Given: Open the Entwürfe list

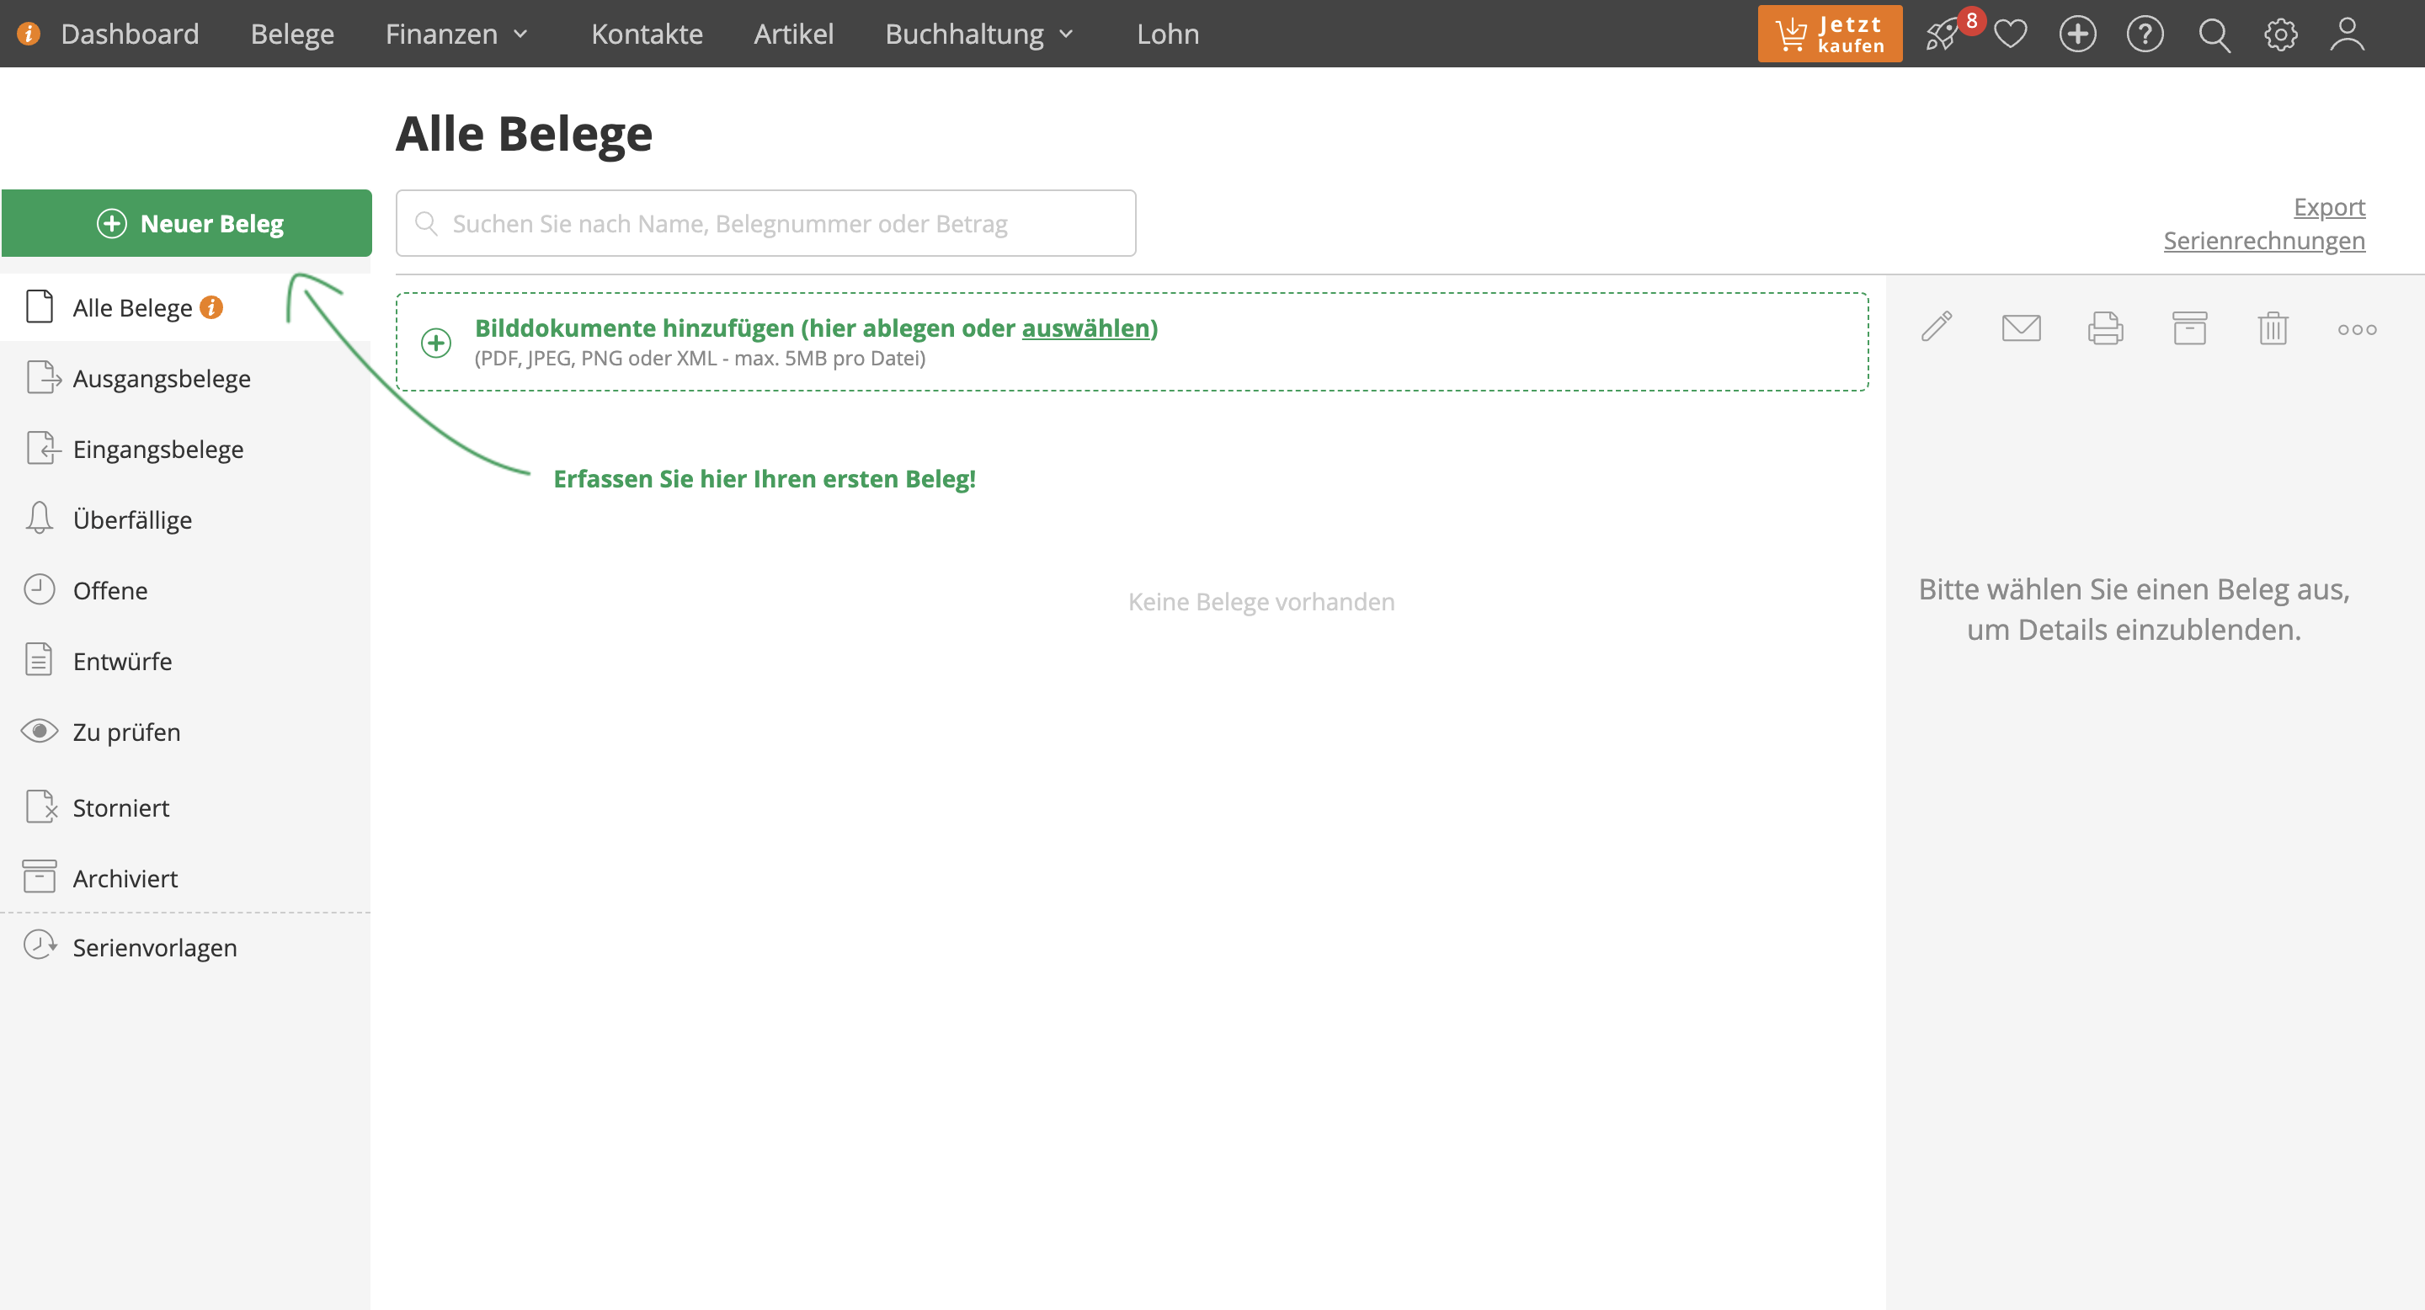Looking at the screenshot, I should click(x=186, y=661).
